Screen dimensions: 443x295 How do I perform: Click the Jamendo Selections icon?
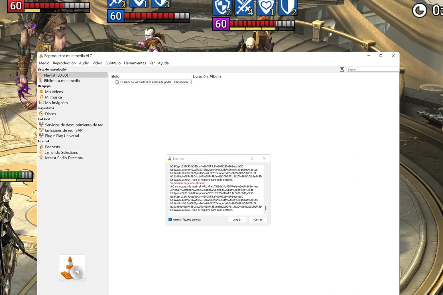click(x=41, y=152)
